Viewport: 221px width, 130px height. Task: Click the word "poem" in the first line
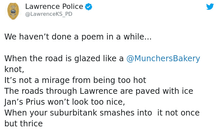(92, 37)
